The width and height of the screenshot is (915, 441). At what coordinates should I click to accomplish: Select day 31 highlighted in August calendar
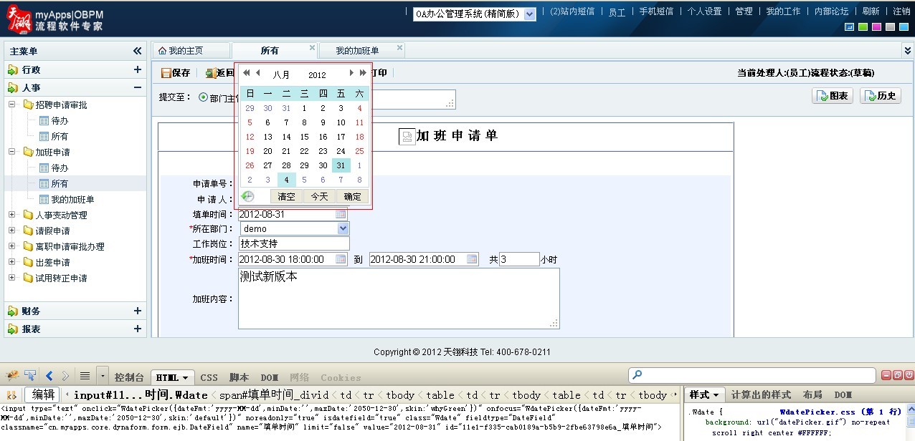pyautogui.click(x=341, y=165)
